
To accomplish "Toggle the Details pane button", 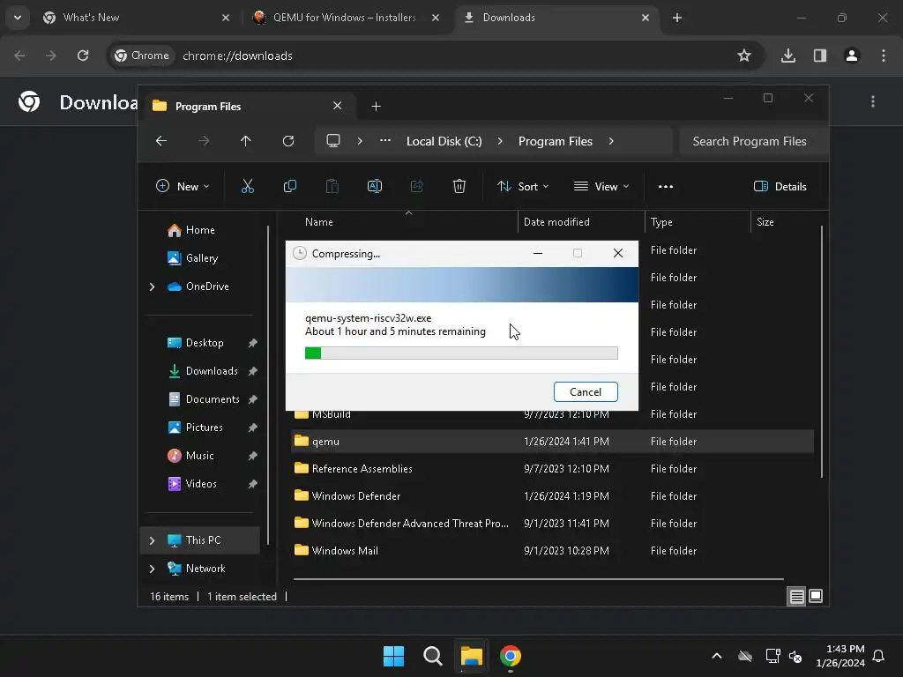I will pyautogui.click(x=780, y=187).
